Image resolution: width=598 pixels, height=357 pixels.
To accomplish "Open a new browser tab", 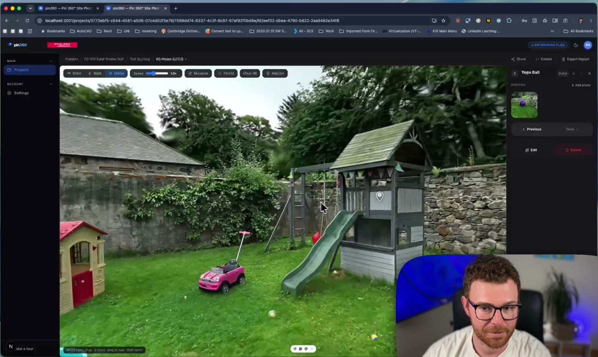I will coord(176,8).
